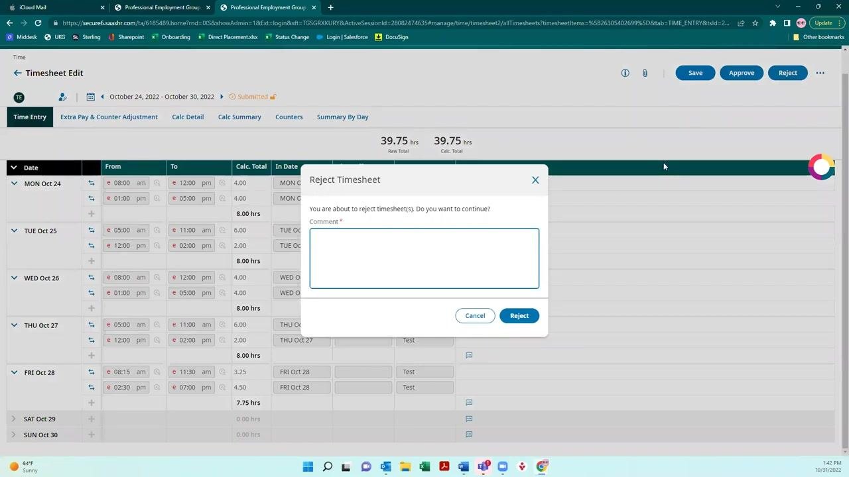Open the Calc Summary tab
849x477 pixels.
tap(239, 117)
